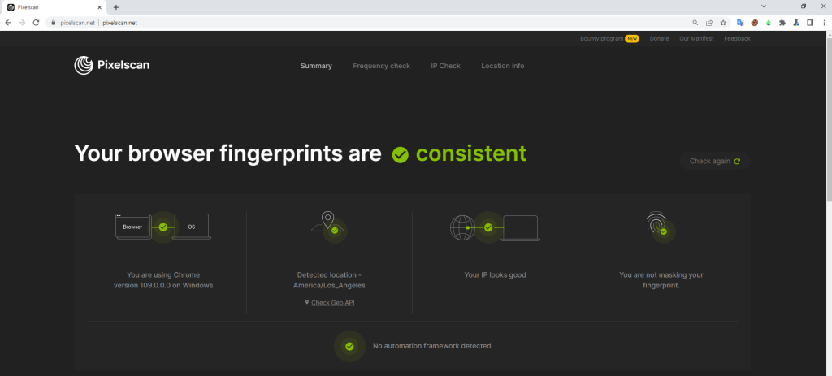
Task: Toggle the browser side panel
Action: [810, 22]
